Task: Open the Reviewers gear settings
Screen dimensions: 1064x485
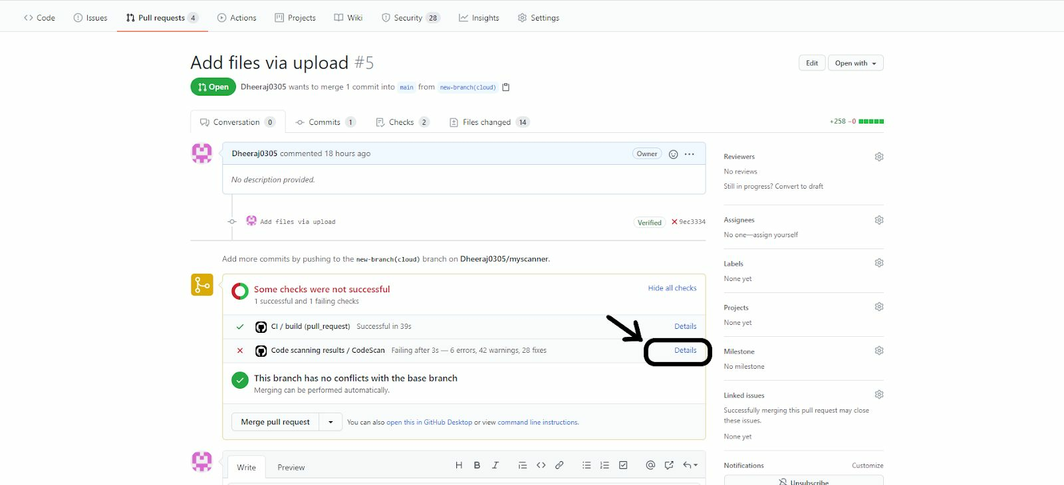Action: tap(878, 157)
